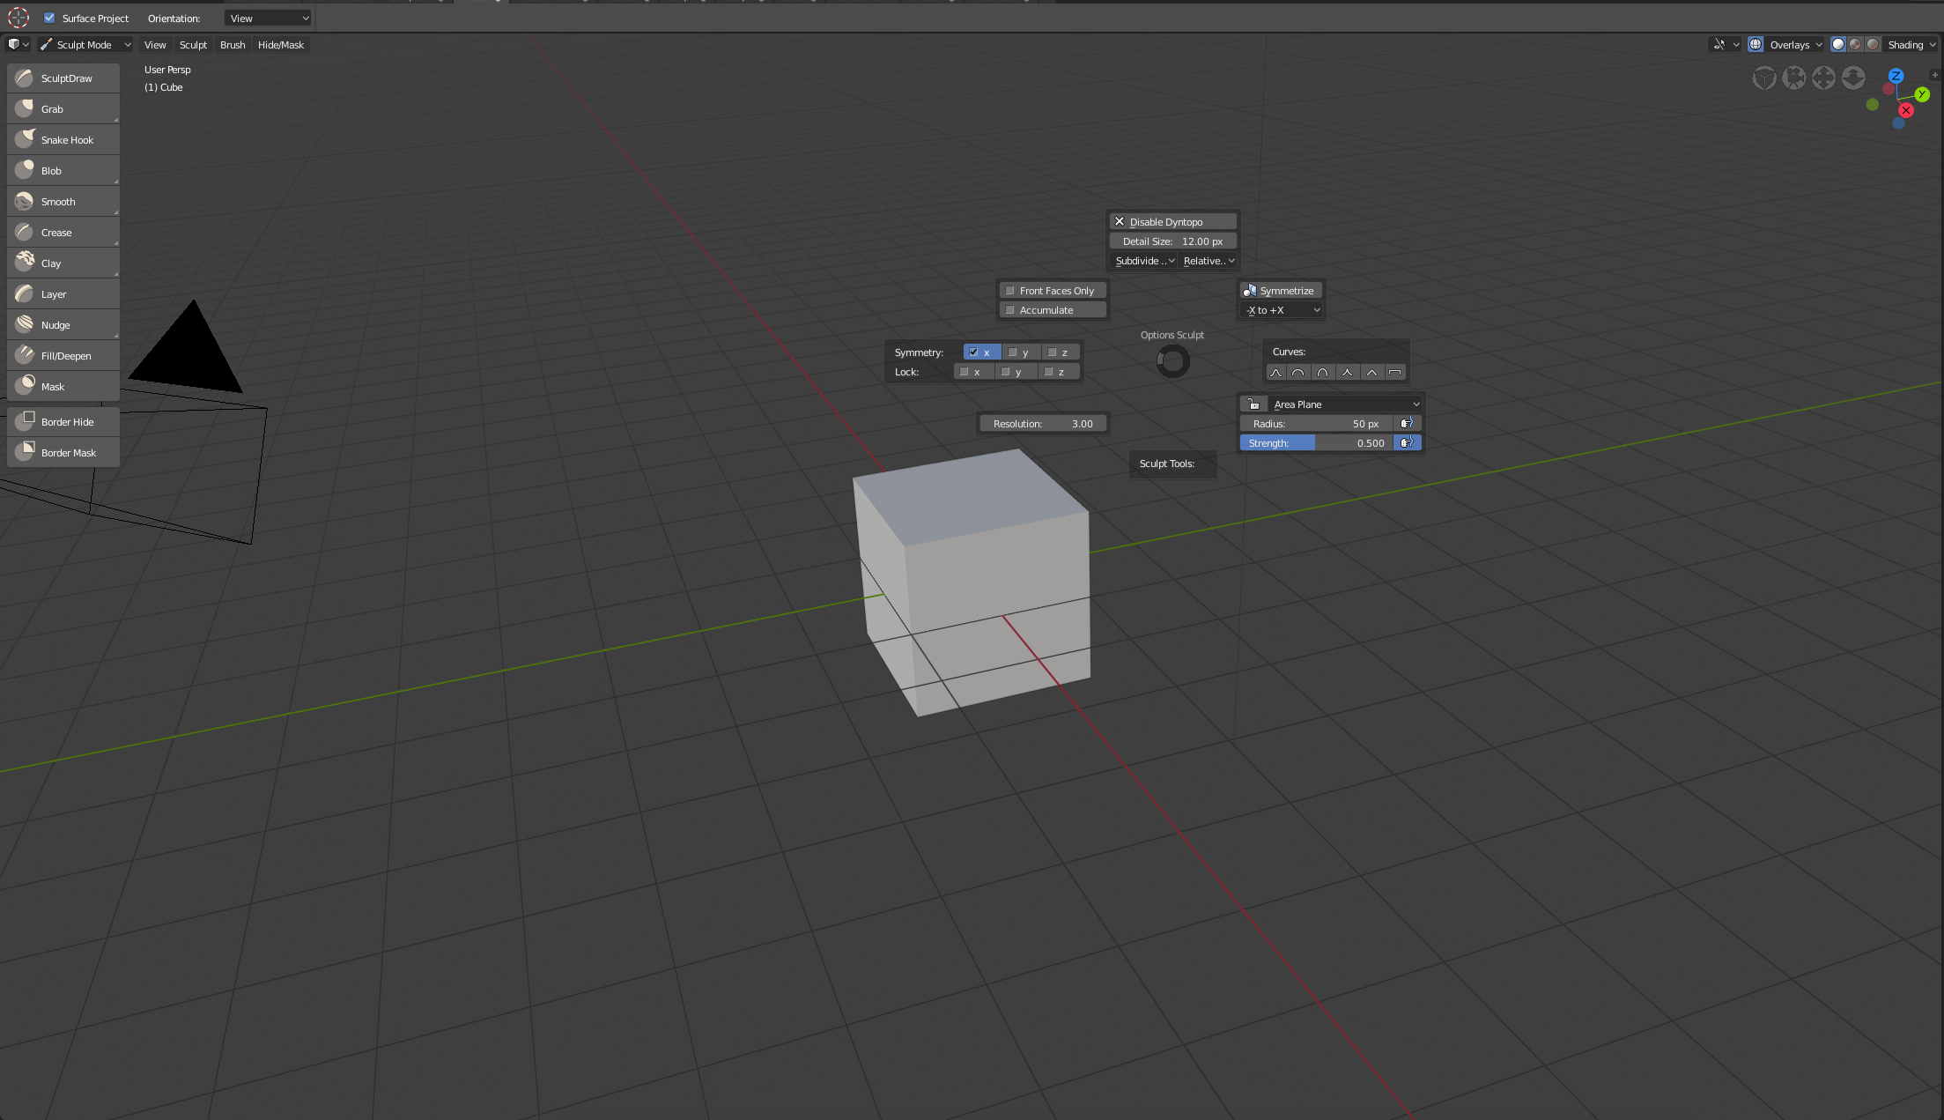Select the Grab brush tool
The image size is (1944, 1120).
click(63, 109)
